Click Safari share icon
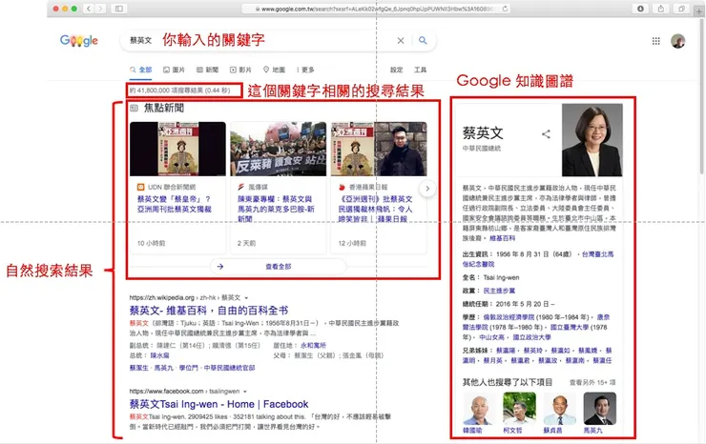Screen dimensions: 706x444 [660, 9]
